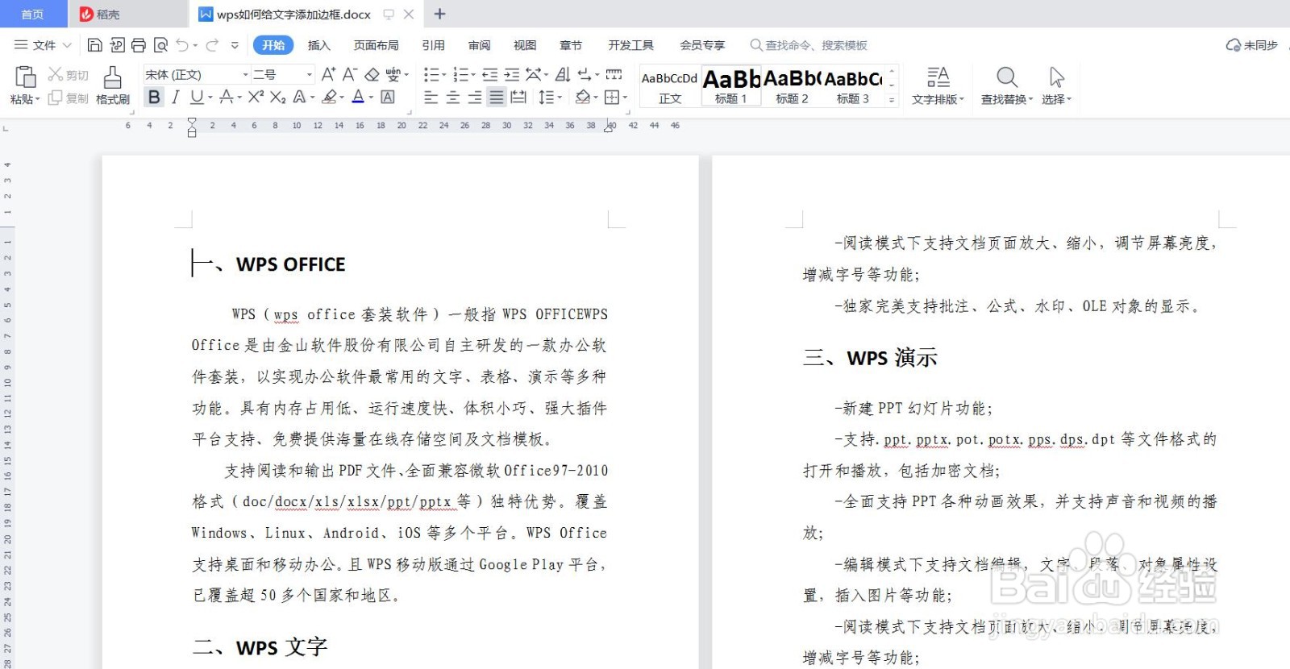Toggle Italic formatting

175,98
